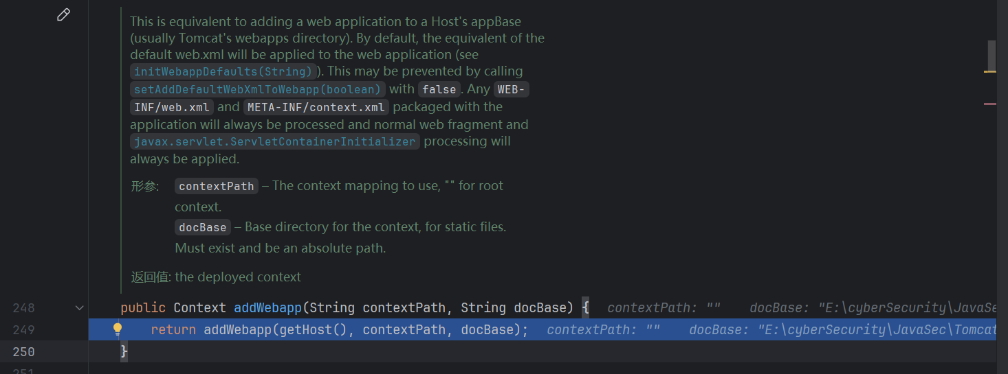Image resolution: width=1008 pixels, height=374 pixels.
Task: Click line number 249 in the gutter
Action: point(23,330)
